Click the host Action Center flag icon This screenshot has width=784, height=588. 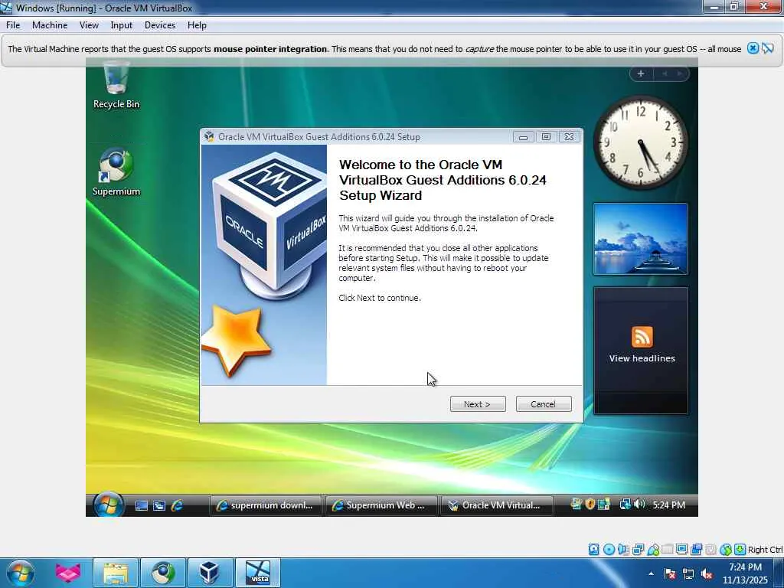pyautogui.click(x=669, y=573)
